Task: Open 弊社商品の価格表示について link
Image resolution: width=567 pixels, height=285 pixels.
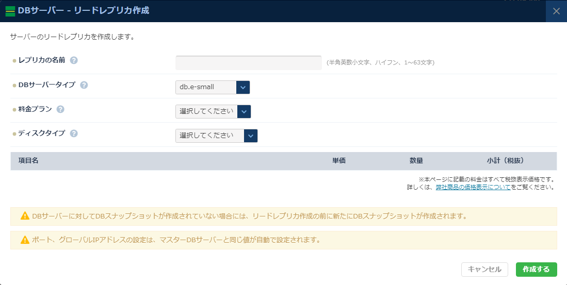Action: pyautogui.click(x=473, y=187)
